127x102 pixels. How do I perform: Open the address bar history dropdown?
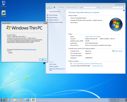point(97,7)
